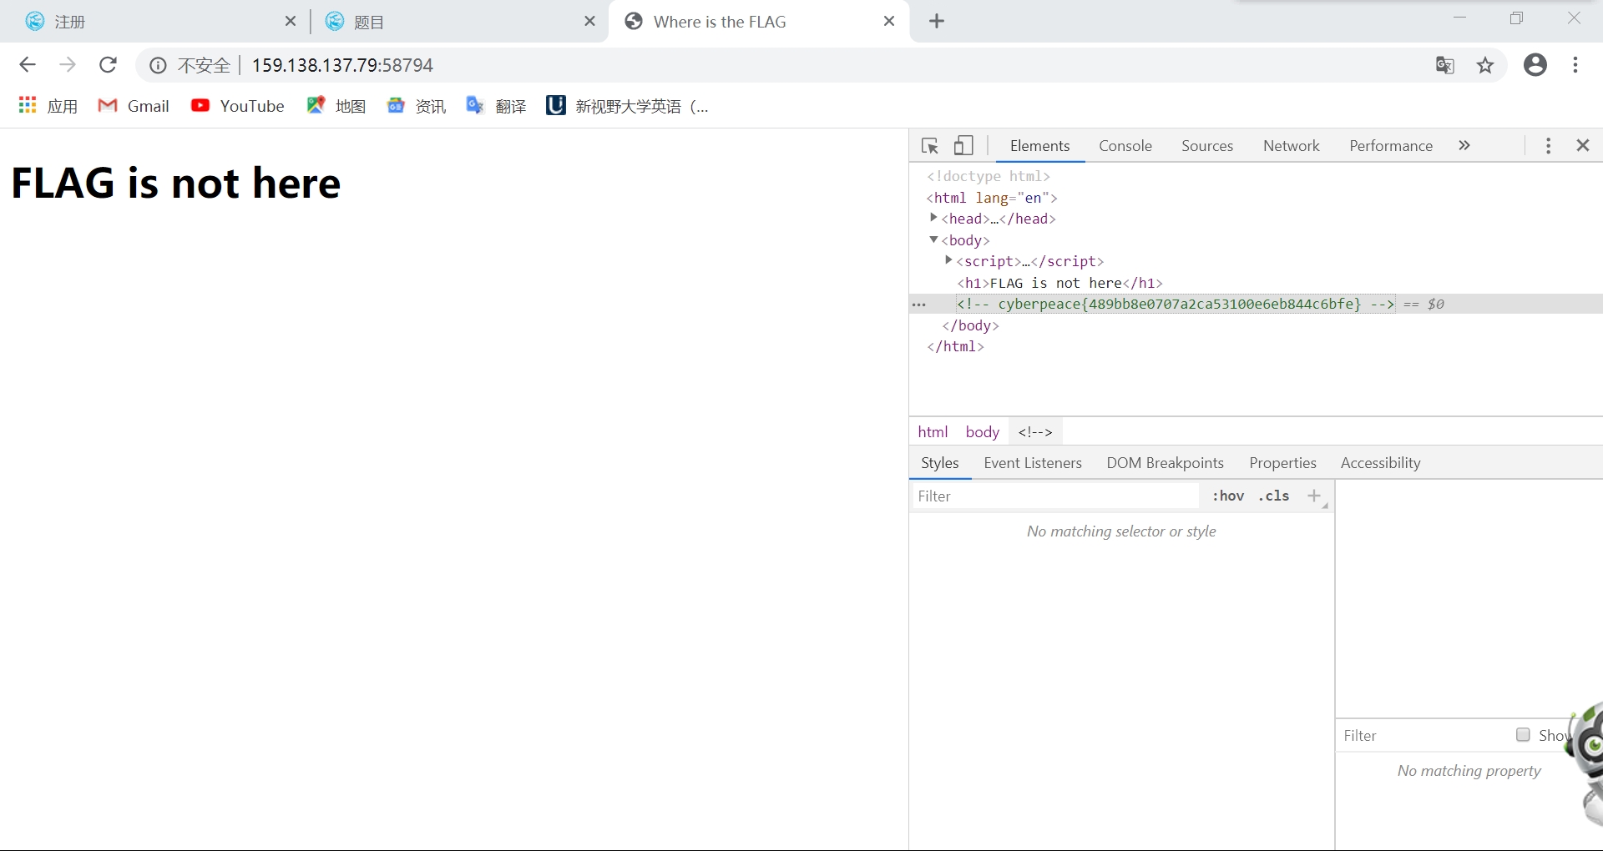Expand the head element node
The image size is (1603, 851).
[933, 218]
